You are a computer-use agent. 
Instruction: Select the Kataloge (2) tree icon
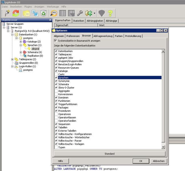click(25, 42)
